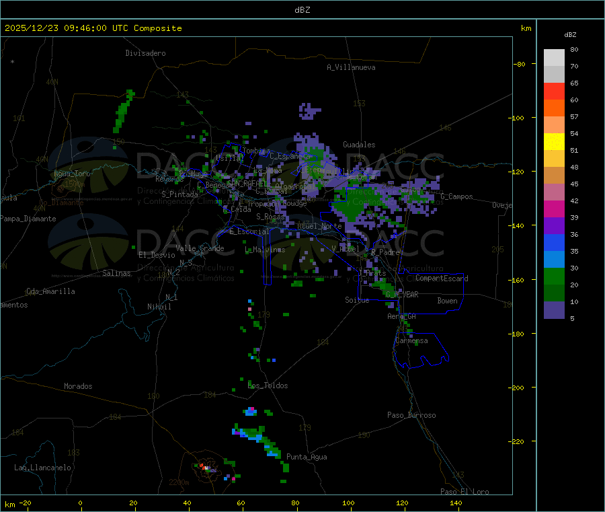Click the CompantEscard map label
This screenshot has height=512, width=605.
click(442, 279)
